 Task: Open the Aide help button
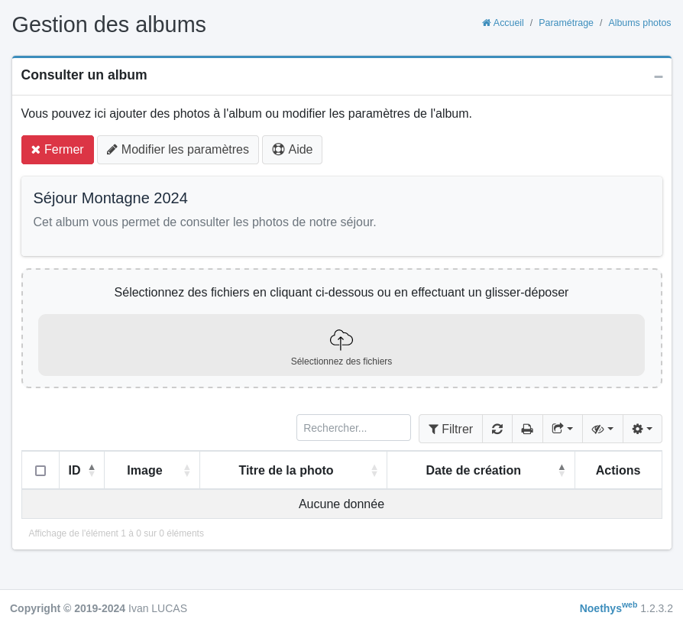pyautogui.click(x=292, y=150)
